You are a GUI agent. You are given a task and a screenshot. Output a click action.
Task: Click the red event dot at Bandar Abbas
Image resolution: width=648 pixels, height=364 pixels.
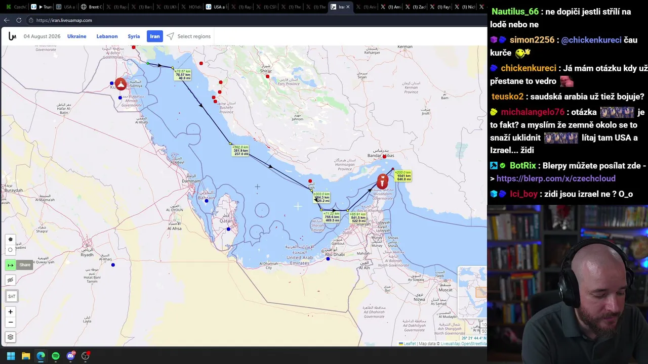pyautogui.click(x=384, y=157)
